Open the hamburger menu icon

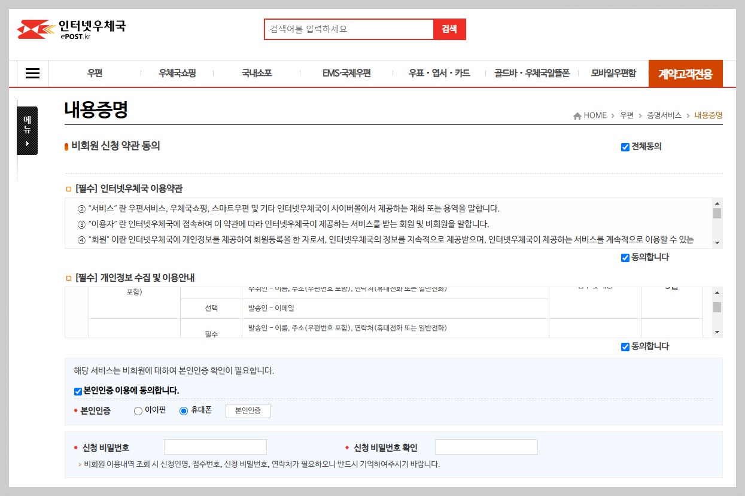[32, 73]
